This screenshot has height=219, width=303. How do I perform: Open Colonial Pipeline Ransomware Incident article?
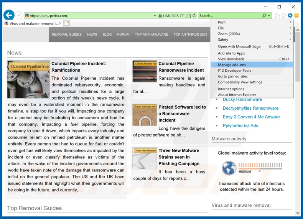coord(181,67)
